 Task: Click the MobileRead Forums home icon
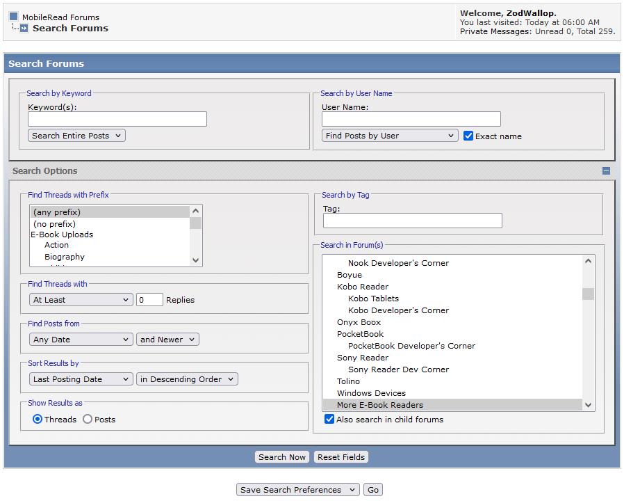coord(13,16)
